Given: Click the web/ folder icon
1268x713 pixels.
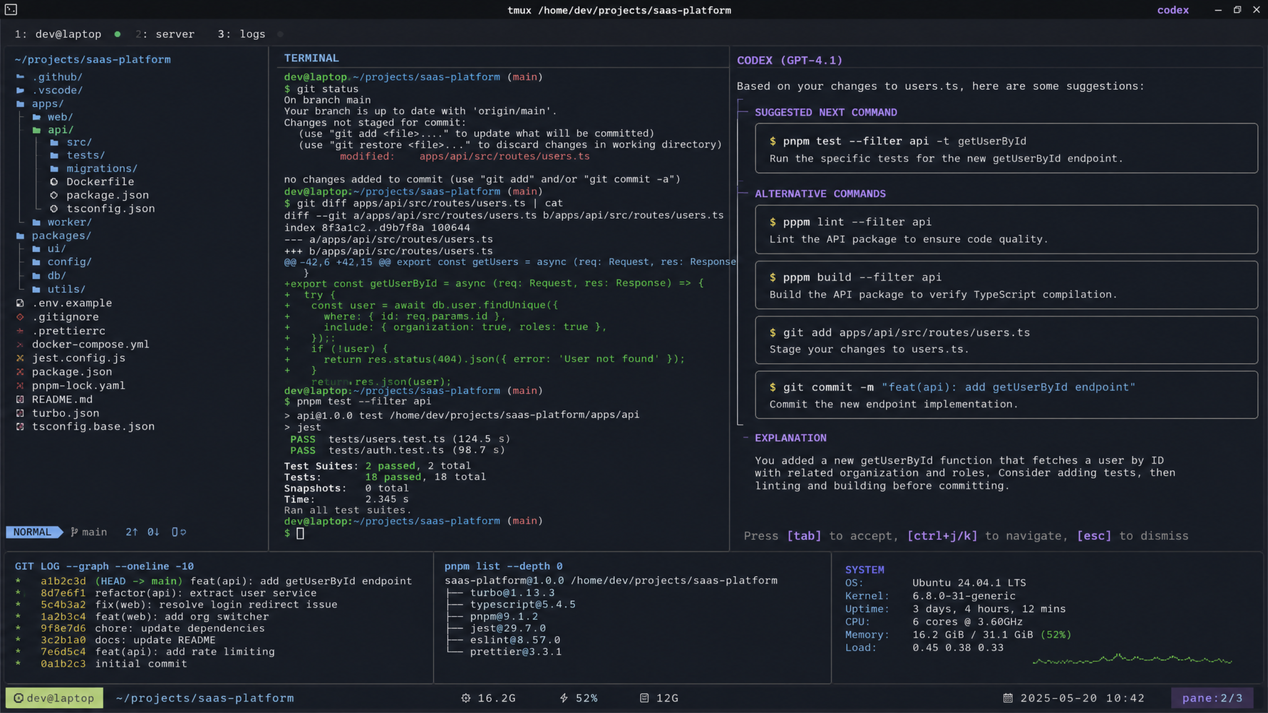Looking at the screenshot, I should (37, 117).
